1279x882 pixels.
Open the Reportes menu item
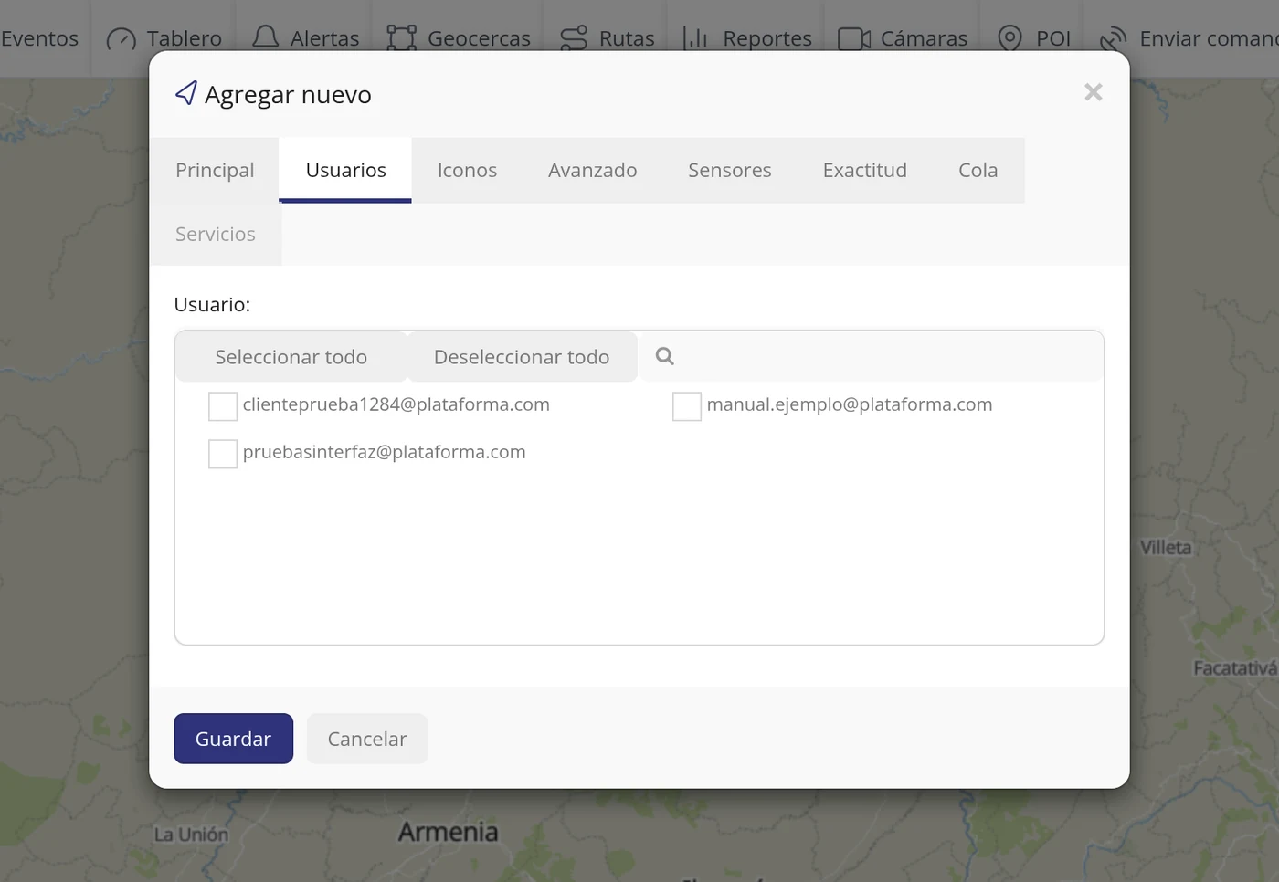[x=747, y=38]
